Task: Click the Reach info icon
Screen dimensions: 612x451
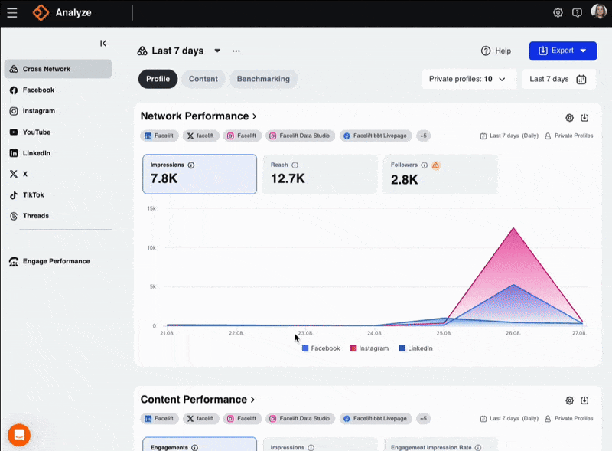Action: pos(295,165)
